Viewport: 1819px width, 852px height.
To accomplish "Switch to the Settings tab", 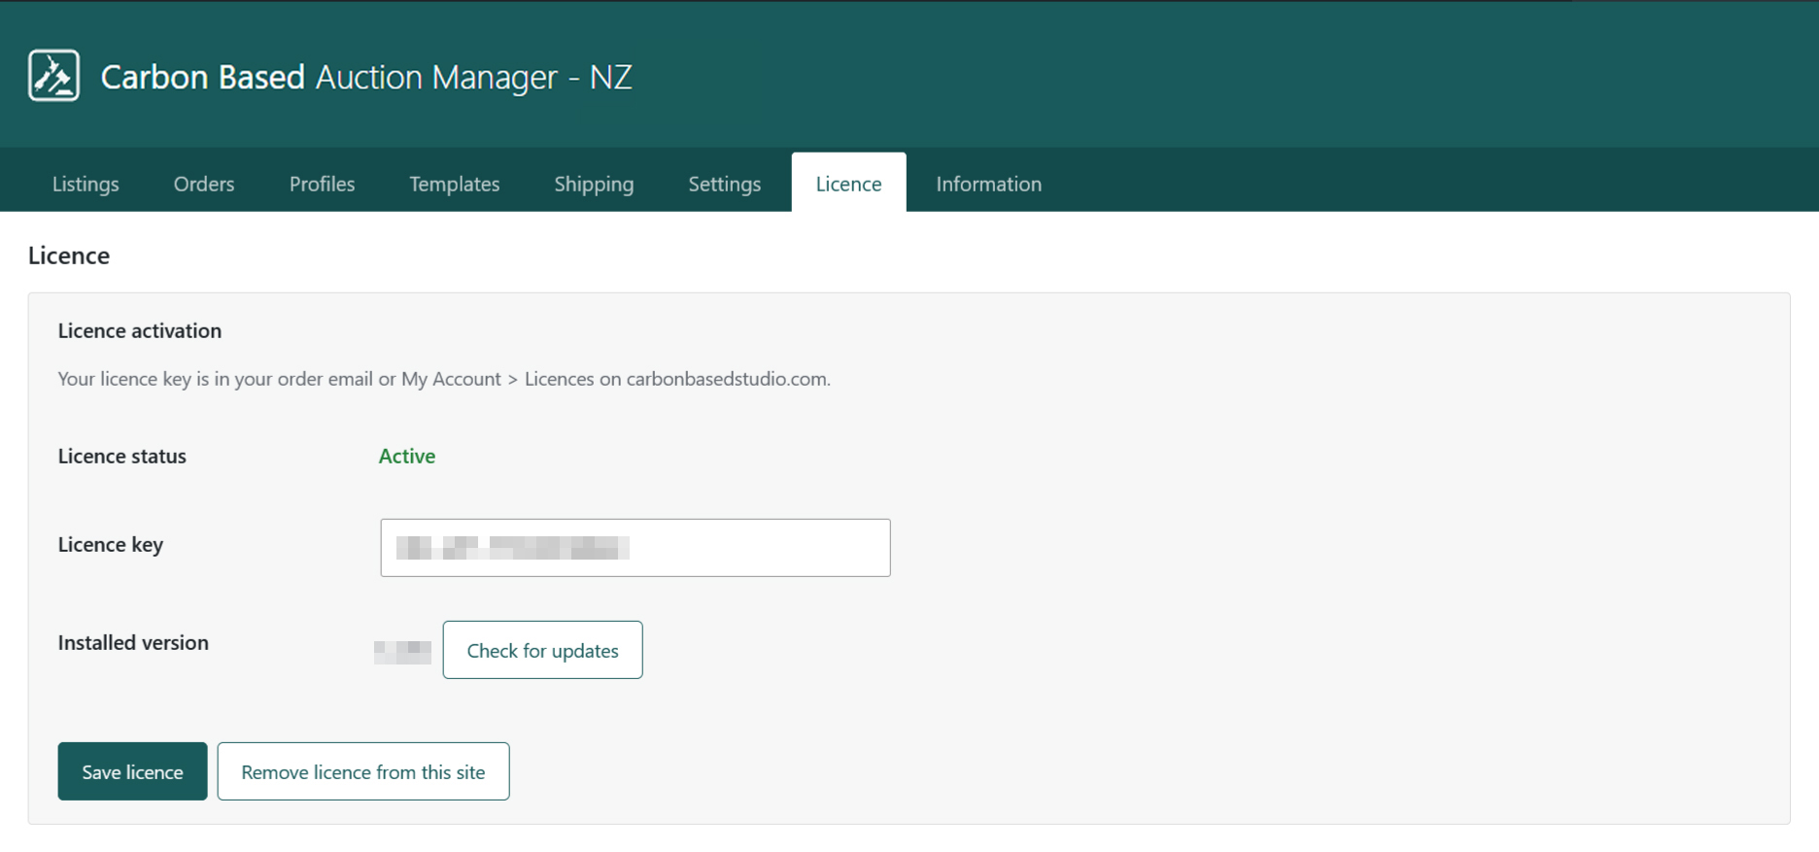I will click(x=725, y=184).
